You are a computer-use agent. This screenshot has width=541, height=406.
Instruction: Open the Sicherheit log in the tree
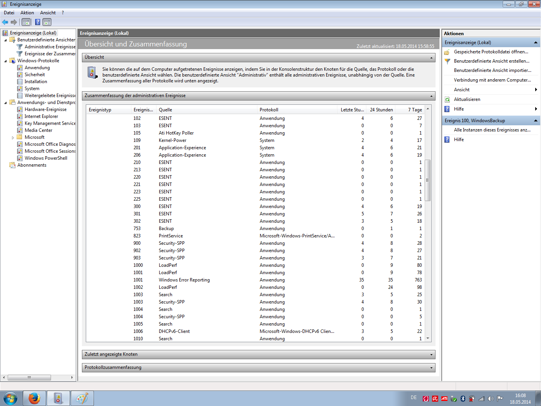tap(35, 75)
